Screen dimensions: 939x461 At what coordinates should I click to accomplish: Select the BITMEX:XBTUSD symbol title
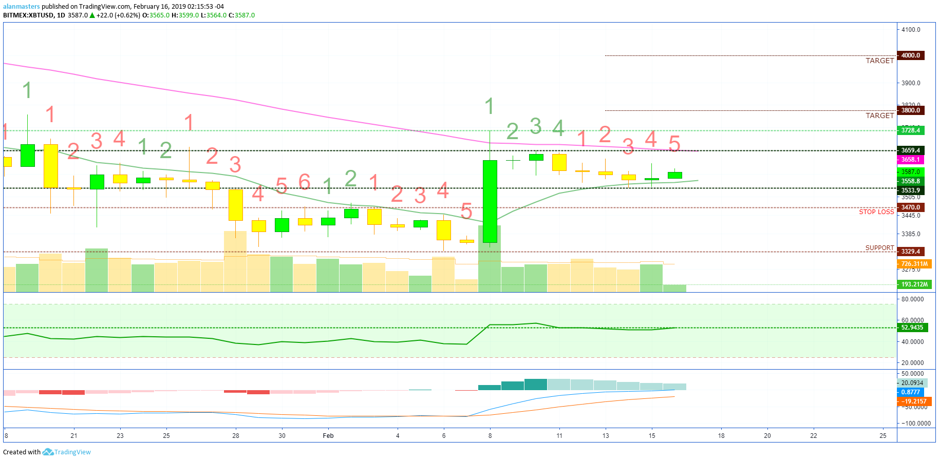(28, 15)
